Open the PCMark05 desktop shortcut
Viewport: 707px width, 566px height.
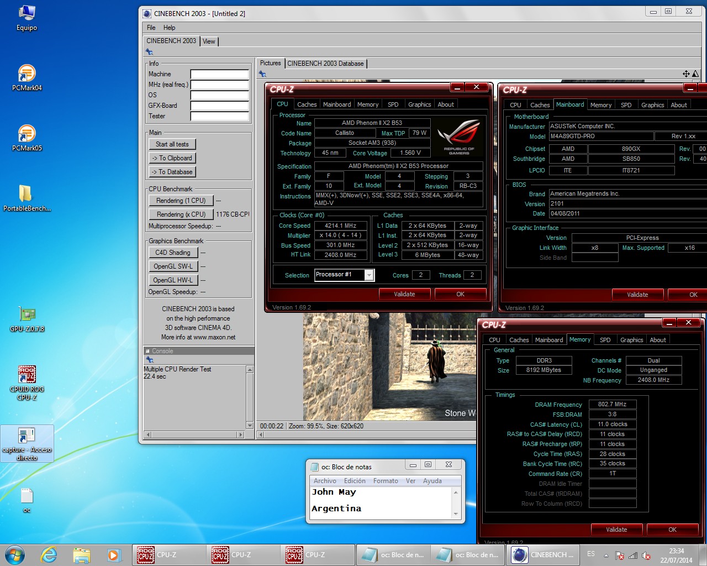point(27,138)
